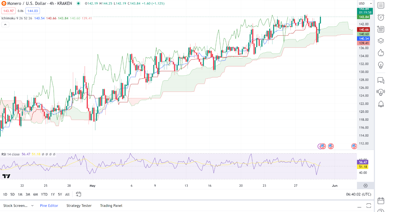Open the Ideas stream broadcast icon

(x=381, y=92)
